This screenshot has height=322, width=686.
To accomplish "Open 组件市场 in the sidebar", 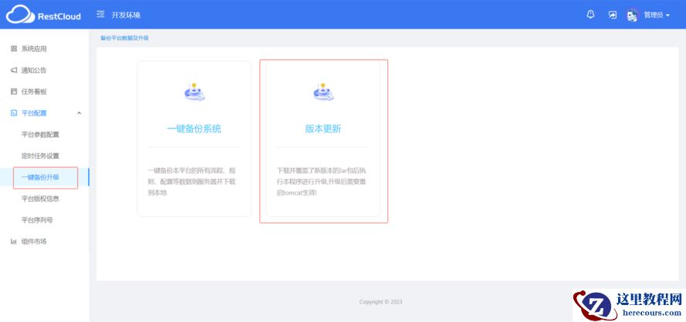I will (34, 241).
